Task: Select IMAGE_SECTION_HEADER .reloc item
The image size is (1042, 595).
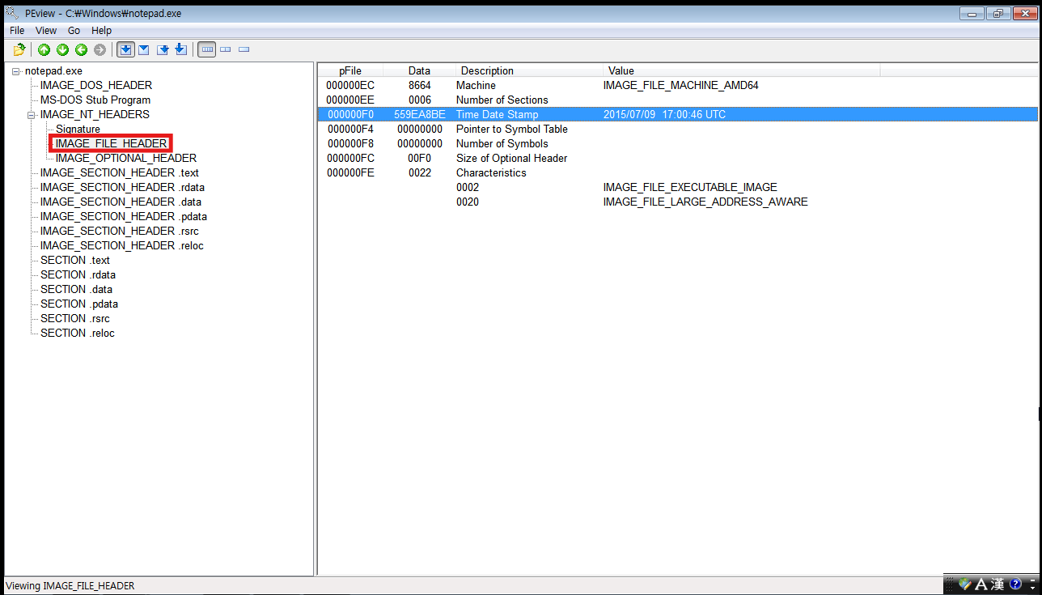Action: tap(122, 245)
